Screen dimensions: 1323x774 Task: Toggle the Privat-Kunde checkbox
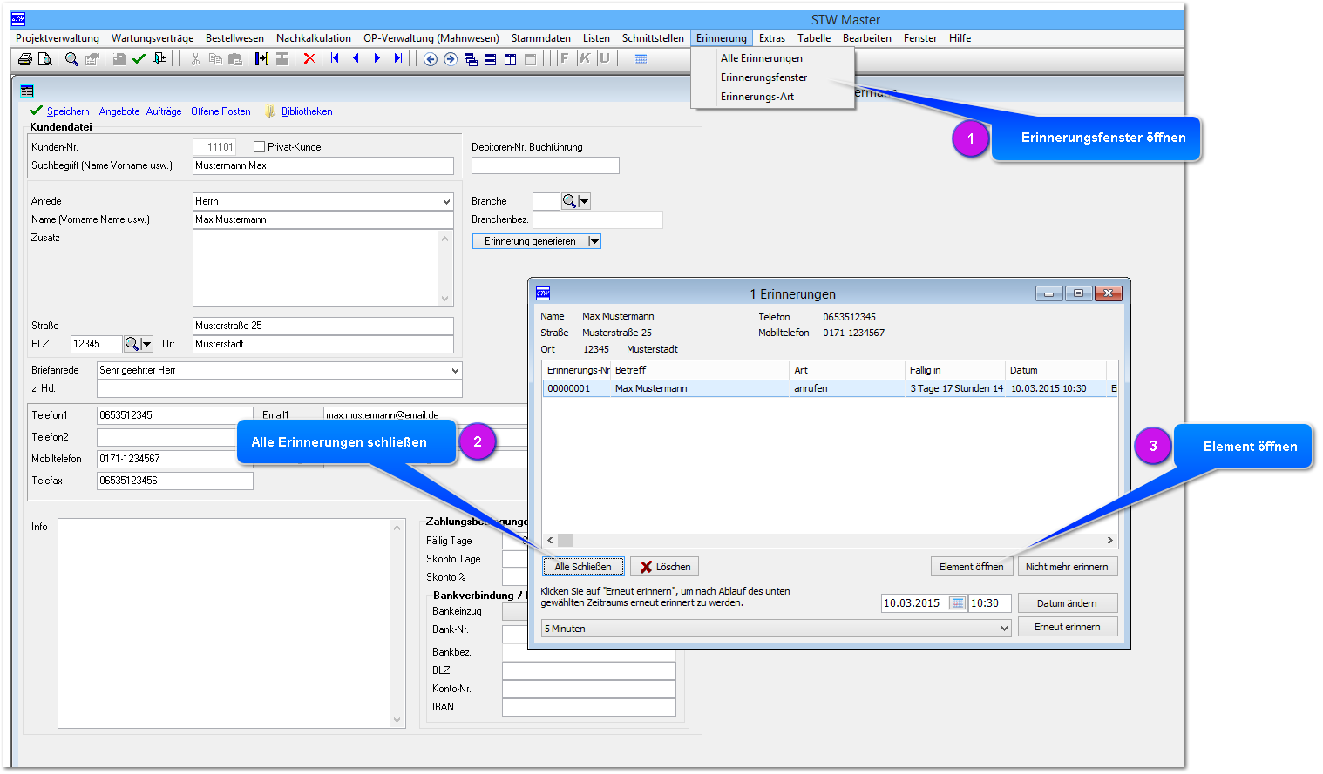(x=259, y=147)
